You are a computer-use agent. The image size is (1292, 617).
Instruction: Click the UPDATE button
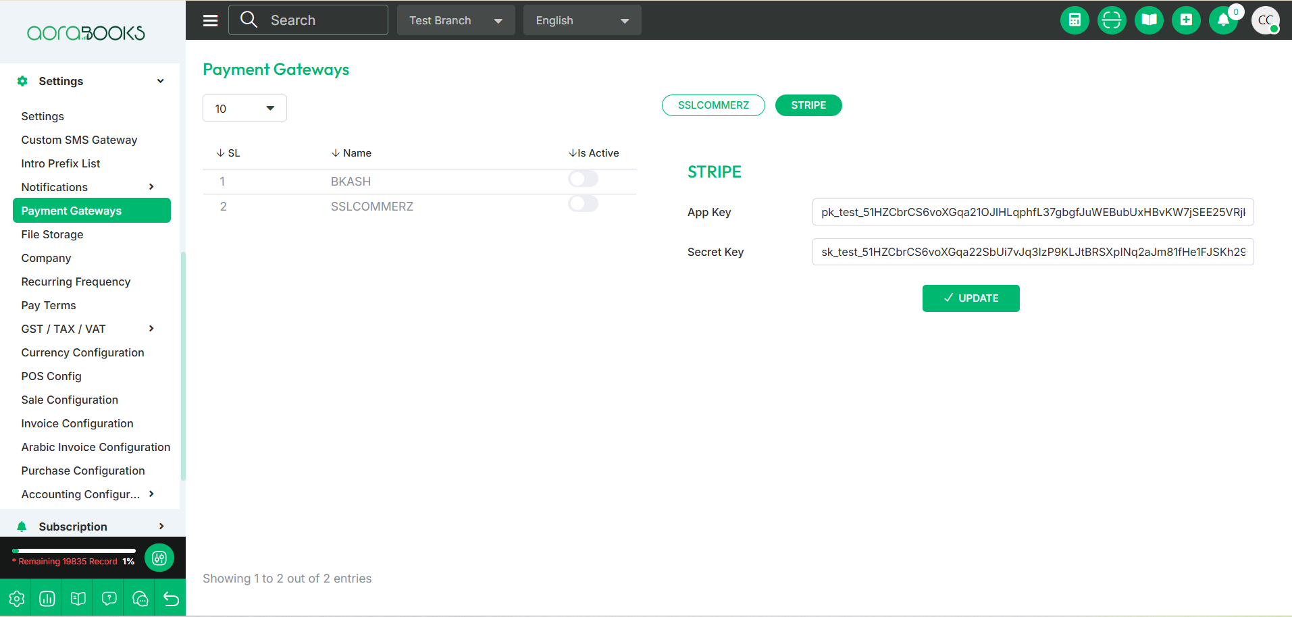(x=971, y=298)
